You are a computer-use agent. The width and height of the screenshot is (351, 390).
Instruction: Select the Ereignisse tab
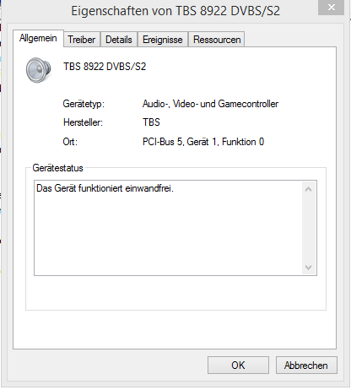coord(163,40)
